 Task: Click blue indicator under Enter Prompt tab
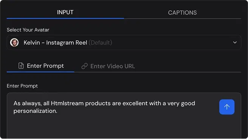(x=40, y=72)
